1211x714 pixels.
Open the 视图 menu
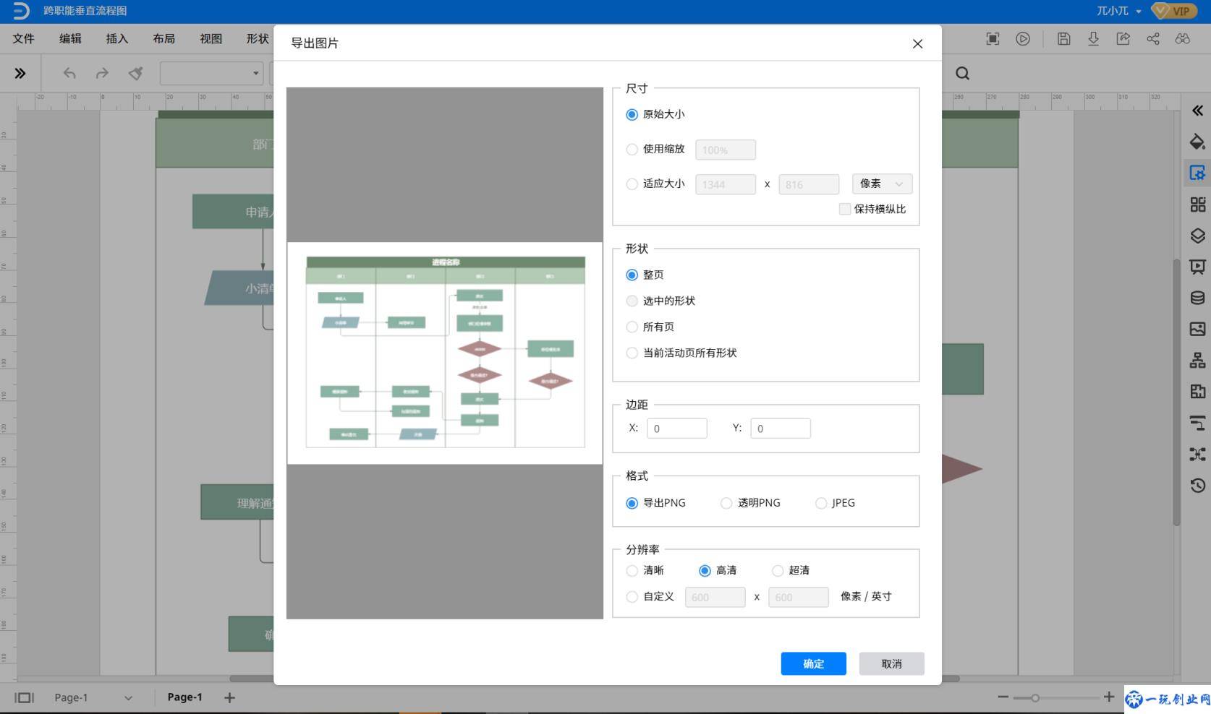tap(211, 38)
